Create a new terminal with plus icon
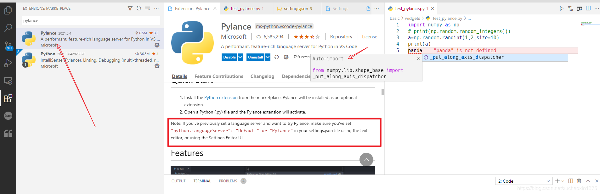 (557, 181)
